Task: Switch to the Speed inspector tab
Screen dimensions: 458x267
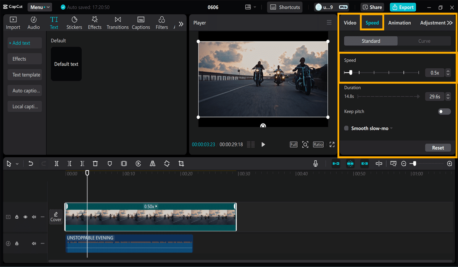Action: pos(372,23)
